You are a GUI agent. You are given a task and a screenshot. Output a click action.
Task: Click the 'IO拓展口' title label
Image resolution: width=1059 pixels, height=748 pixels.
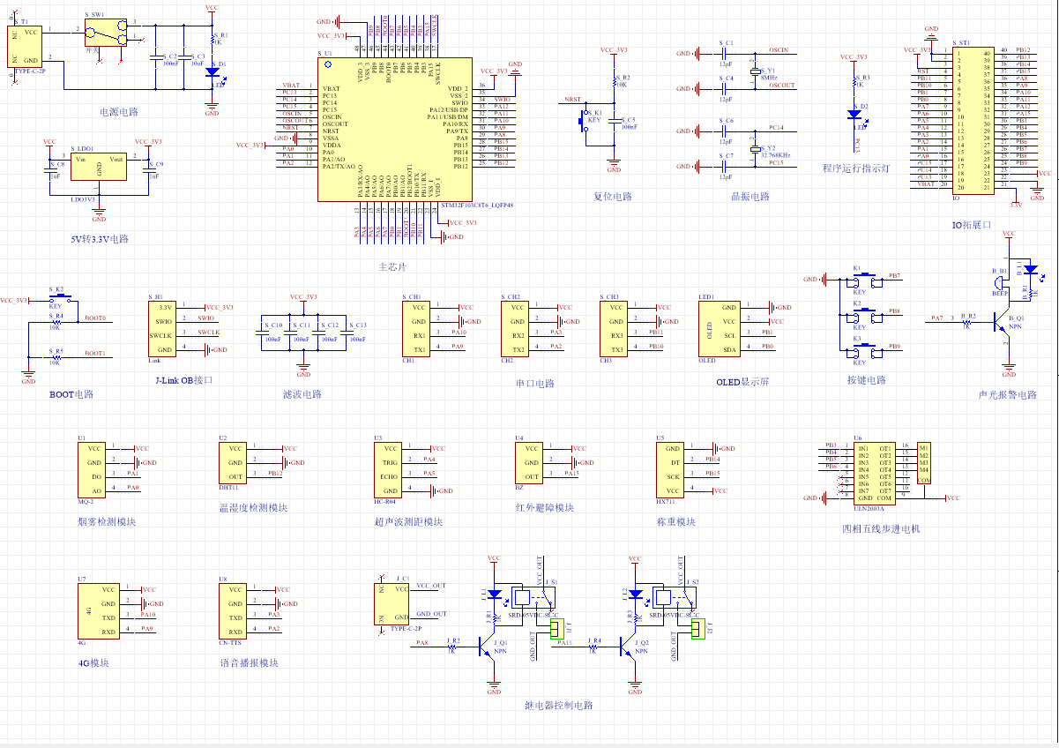pyautogui.click(x=972, y=225)
